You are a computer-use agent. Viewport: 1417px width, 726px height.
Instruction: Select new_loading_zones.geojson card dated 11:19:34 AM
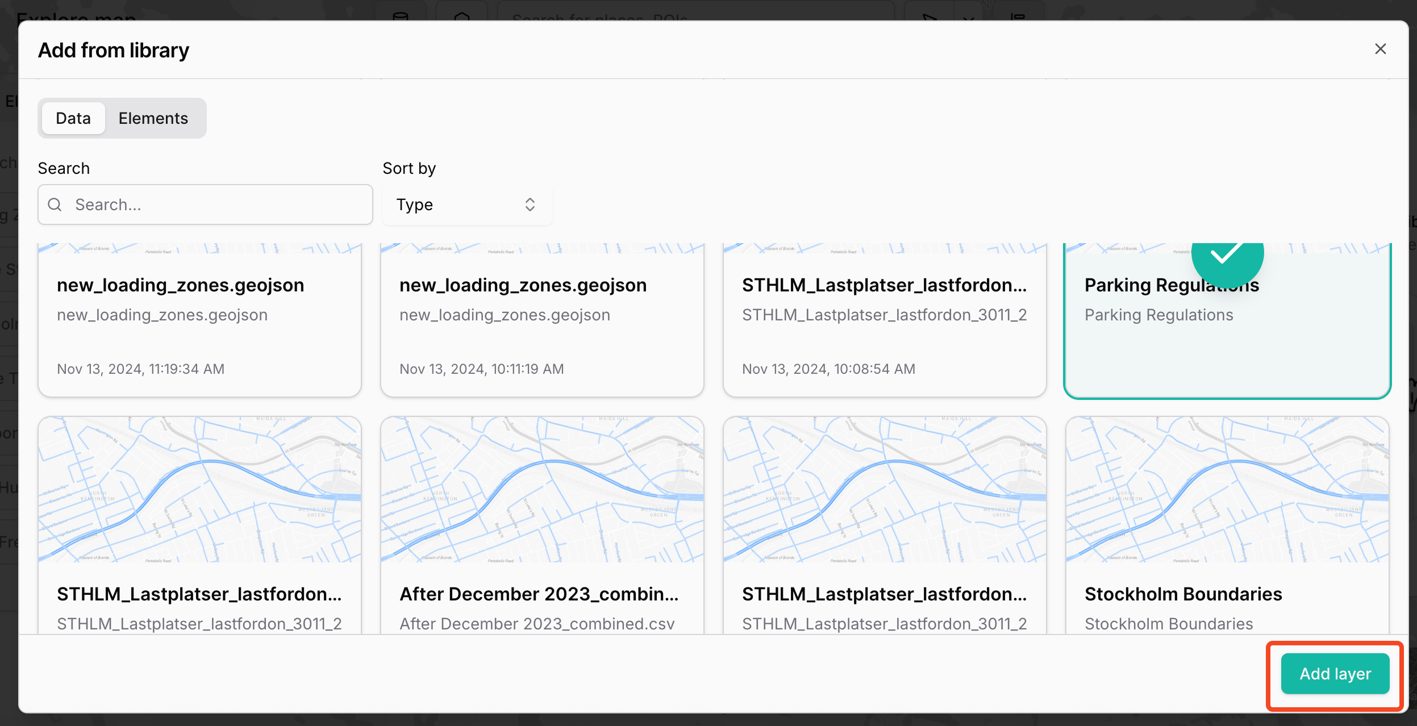[199, 320]
